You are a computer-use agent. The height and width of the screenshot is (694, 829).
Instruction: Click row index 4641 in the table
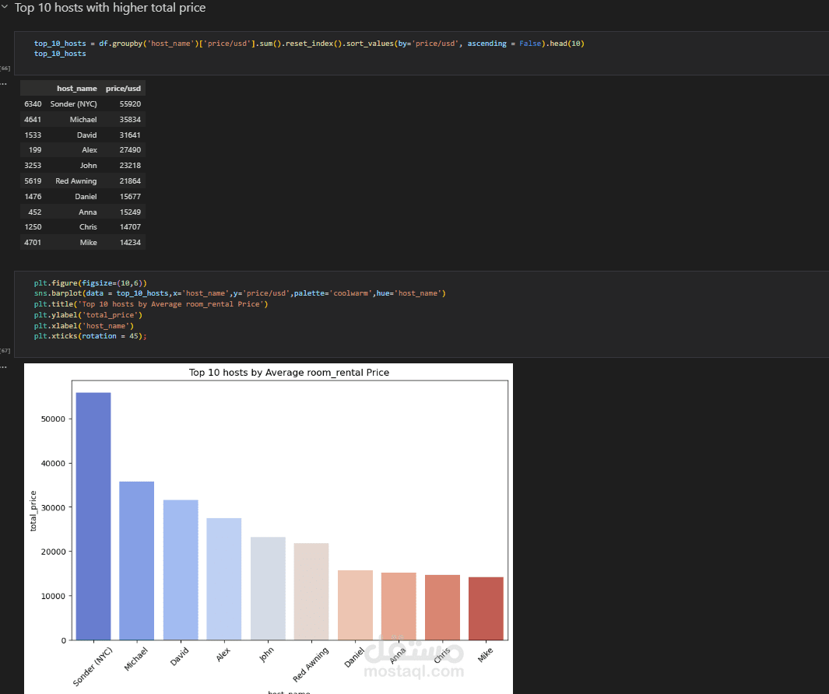point(33,120)
